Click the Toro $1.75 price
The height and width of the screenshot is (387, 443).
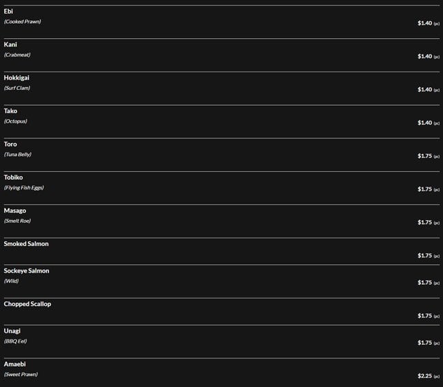[425, 156]
